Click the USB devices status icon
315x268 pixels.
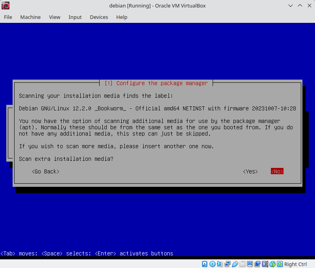(235, 264)
